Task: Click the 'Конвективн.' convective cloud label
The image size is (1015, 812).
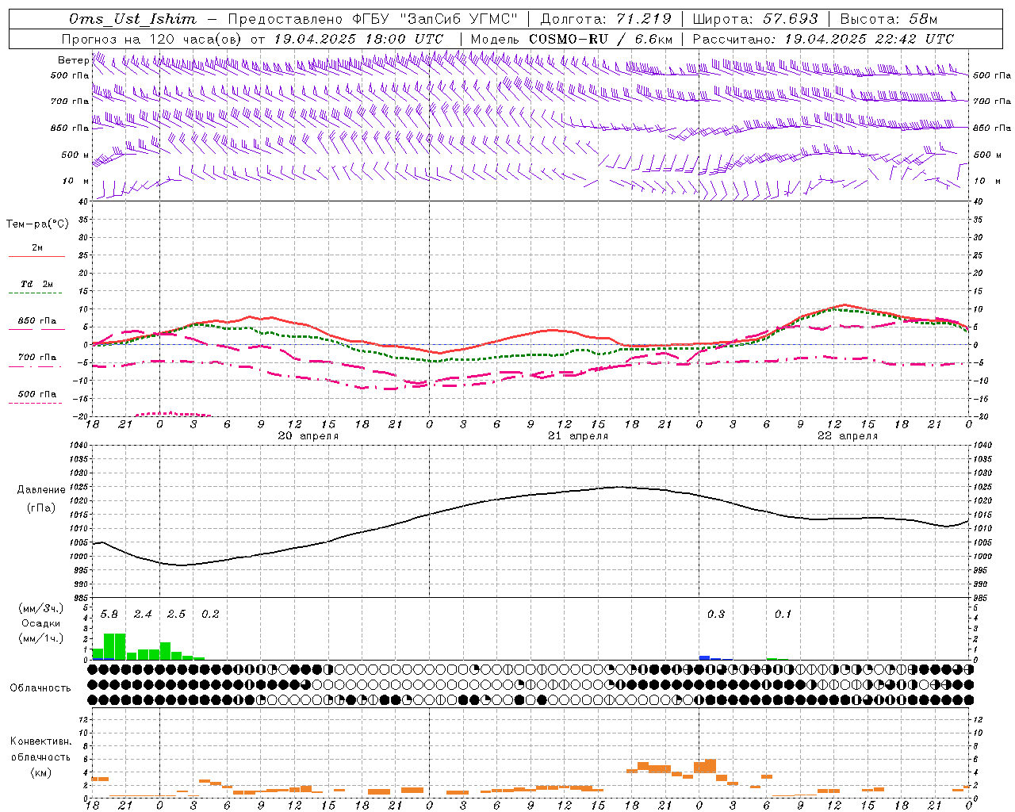Action: pos(40,741)
